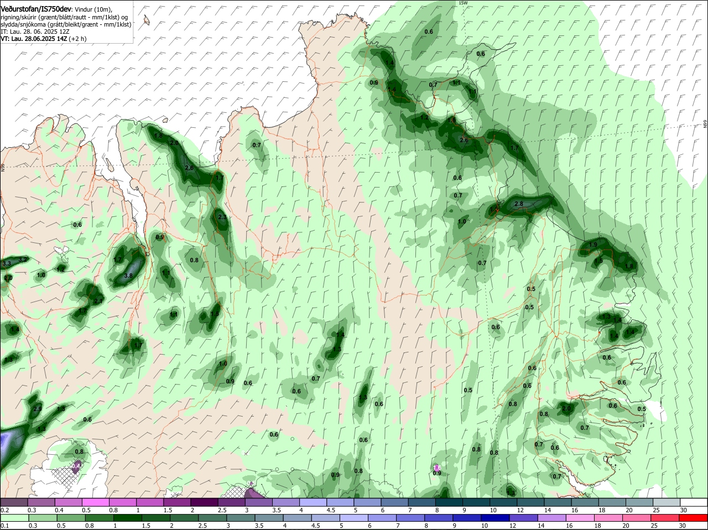Click the darkest purple upper-legend swatch between 2 and 2.5

point(204,502)
